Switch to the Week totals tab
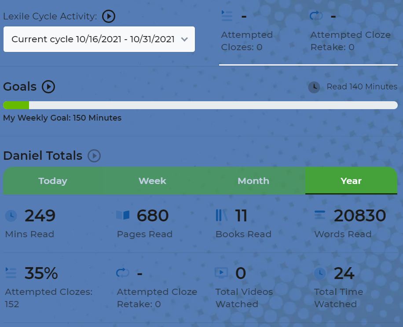The width and height of the screenshot is (403, 327). coord(152,181)
